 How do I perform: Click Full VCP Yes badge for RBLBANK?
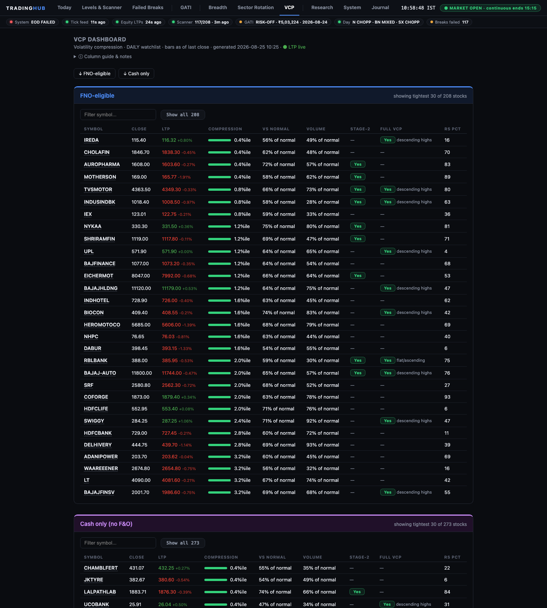click(x=387, y=361)
